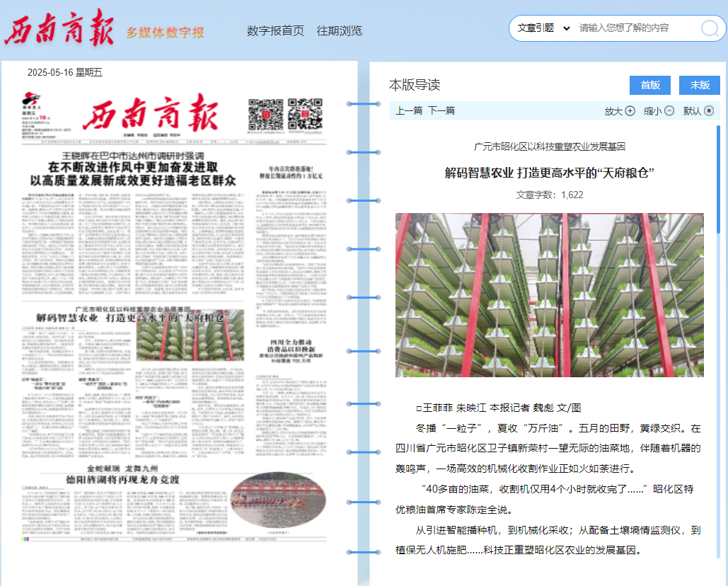Click the right QR code on newspaper
This screenshot has height=586, width=728.
click(x=305, y=115)
